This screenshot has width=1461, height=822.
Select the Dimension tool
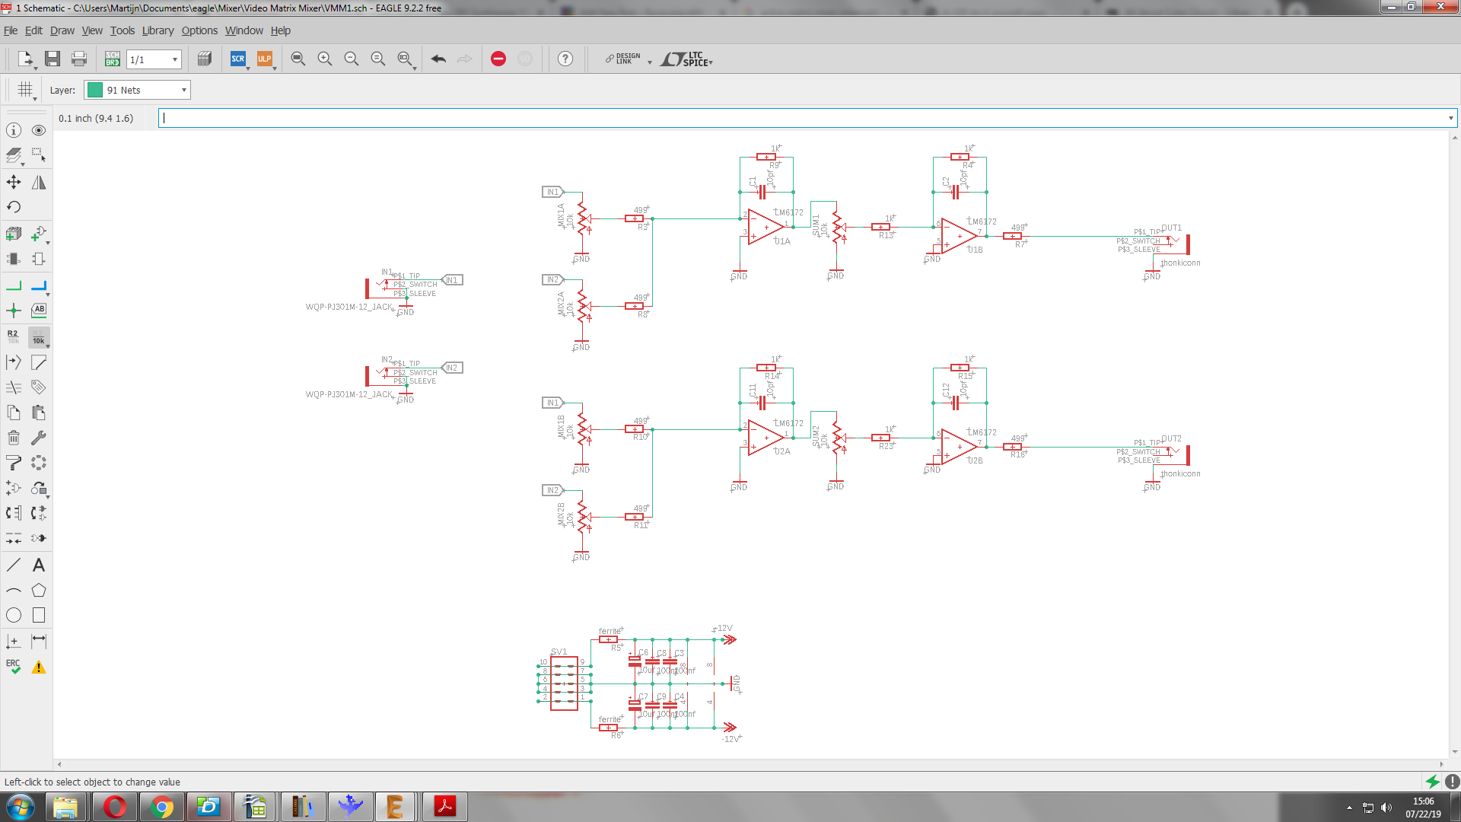[x=39, y=642]
